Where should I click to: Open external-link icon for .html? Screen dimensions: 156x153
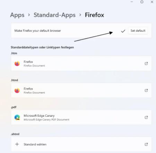pos(146,90)
